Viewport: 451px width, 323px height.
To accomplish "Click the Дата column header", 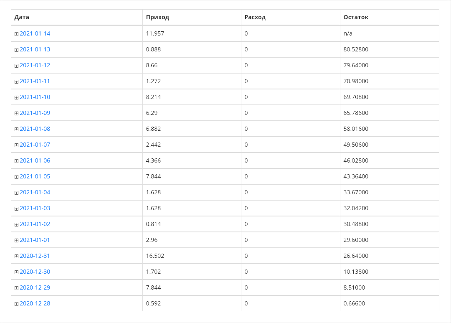I will point(22,17).
